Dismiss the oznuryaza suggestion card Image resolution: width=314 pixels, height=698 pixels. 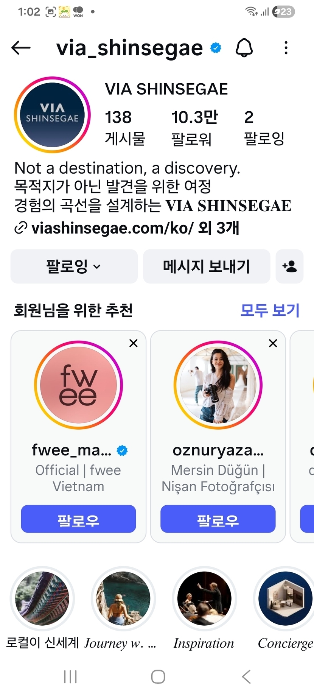(x=273, y=343)
